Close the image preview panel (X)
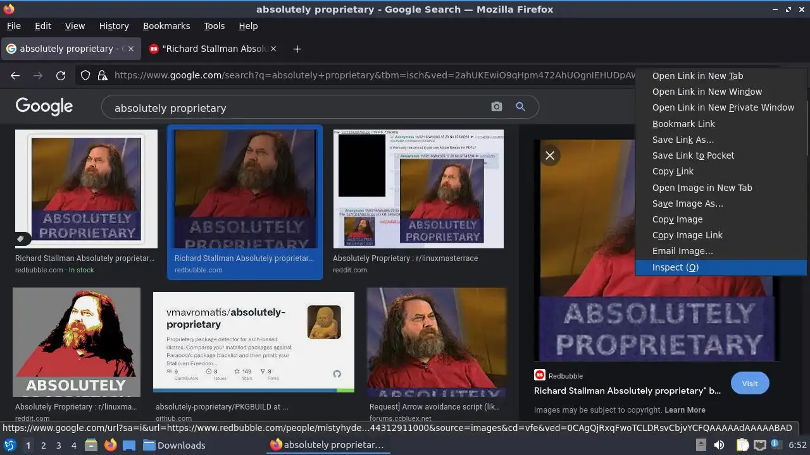The height and width of the screenshot is (455, 810). (x=550, y=155)
